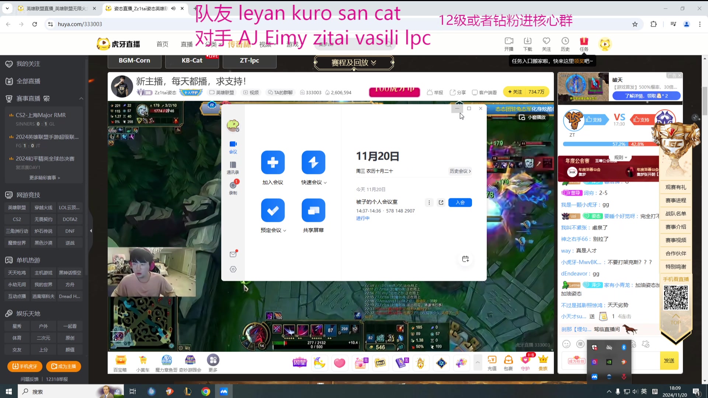
Task: Click the NVIDIA icon in the tray popup
Action: (609, 362)
